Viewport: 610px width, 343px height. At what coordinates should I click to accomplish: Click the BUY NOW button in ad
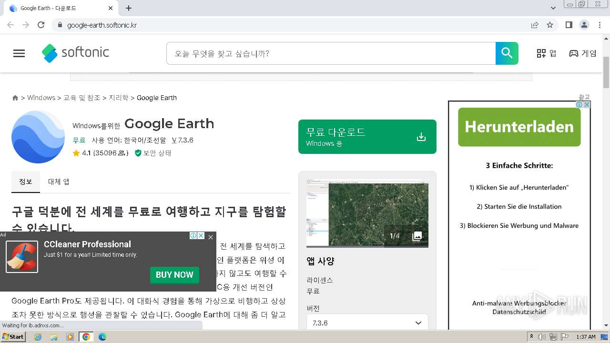[174, 275]
